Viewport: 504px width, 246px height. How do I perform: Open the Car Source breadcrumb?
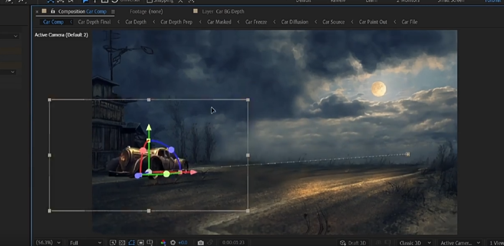(x=334, y=22)
